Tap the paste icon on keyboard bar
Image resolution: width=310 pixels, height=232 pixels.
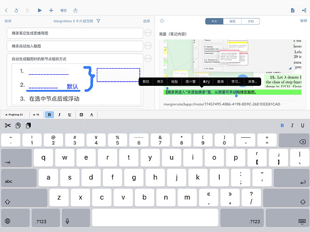[x=28, y=125]
